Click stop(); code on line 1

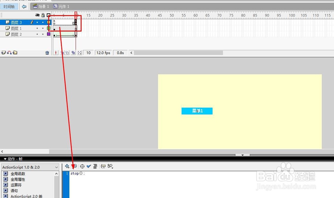[x=77, y=173]
